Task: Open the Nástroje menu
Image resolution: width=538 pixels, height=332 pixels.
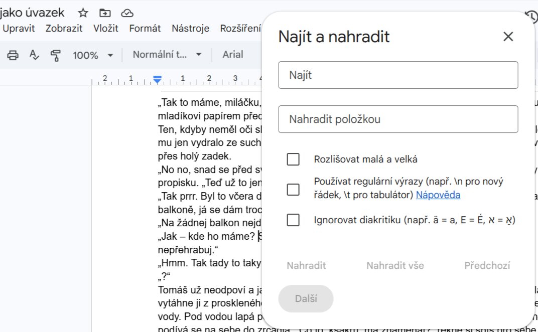Action: coord(190,28)
